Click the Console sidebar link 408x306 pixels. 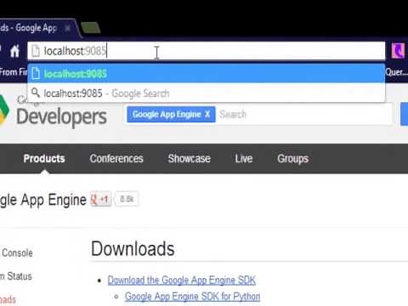[x=17, y=252]
